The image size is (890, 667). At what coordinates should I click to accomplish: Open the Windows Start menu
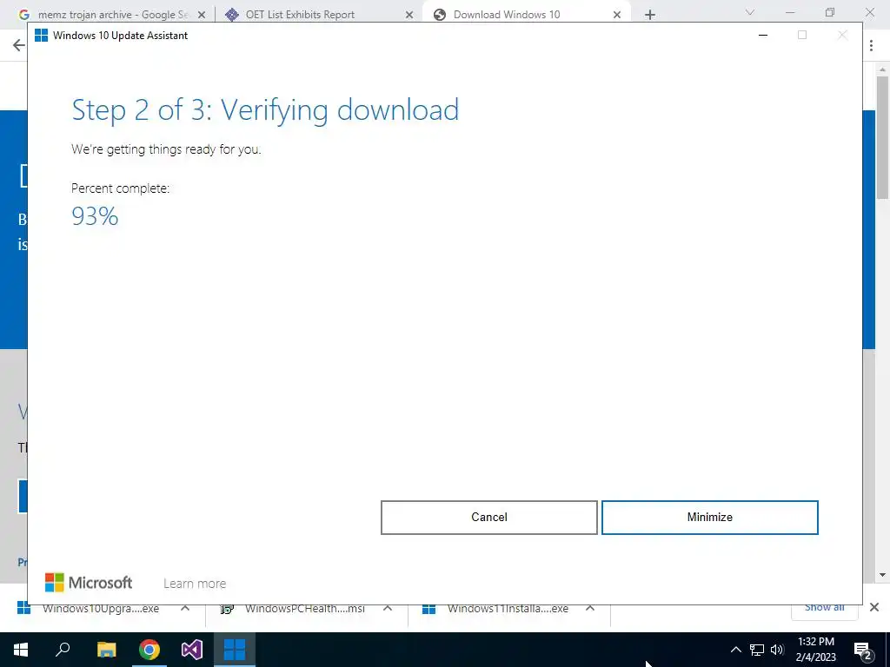click(x=21, y=650)
